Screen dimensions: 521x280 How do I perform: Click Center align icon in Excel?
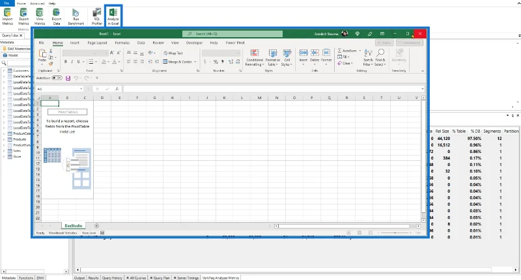[135, 62]
